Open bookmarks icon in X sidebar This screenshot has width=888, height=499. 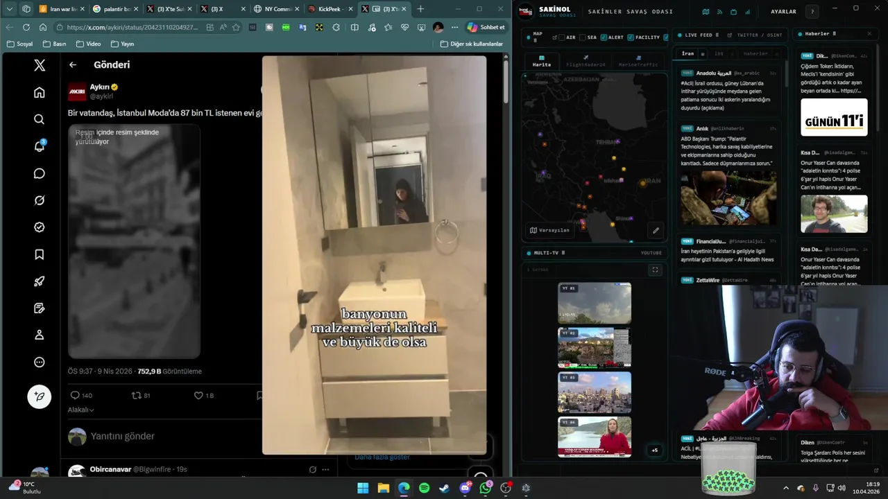point(40,254)
